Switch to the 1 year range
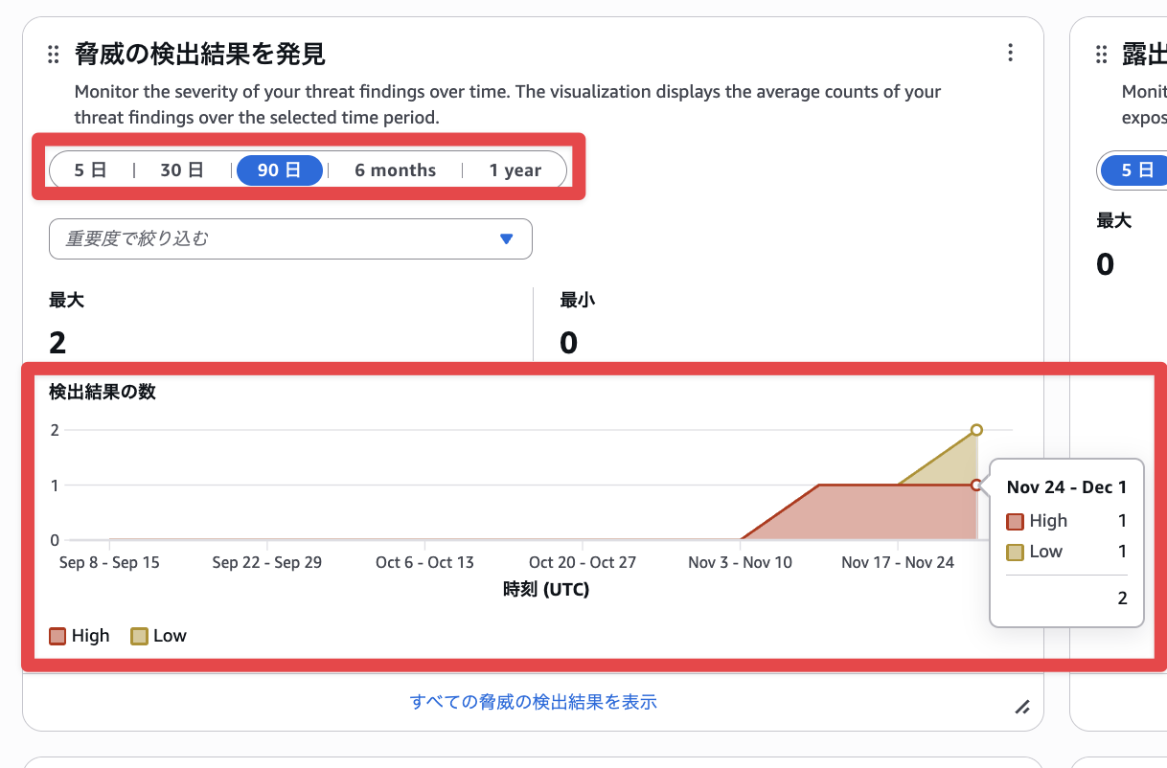1167x768 pixels. coord(515,170)
